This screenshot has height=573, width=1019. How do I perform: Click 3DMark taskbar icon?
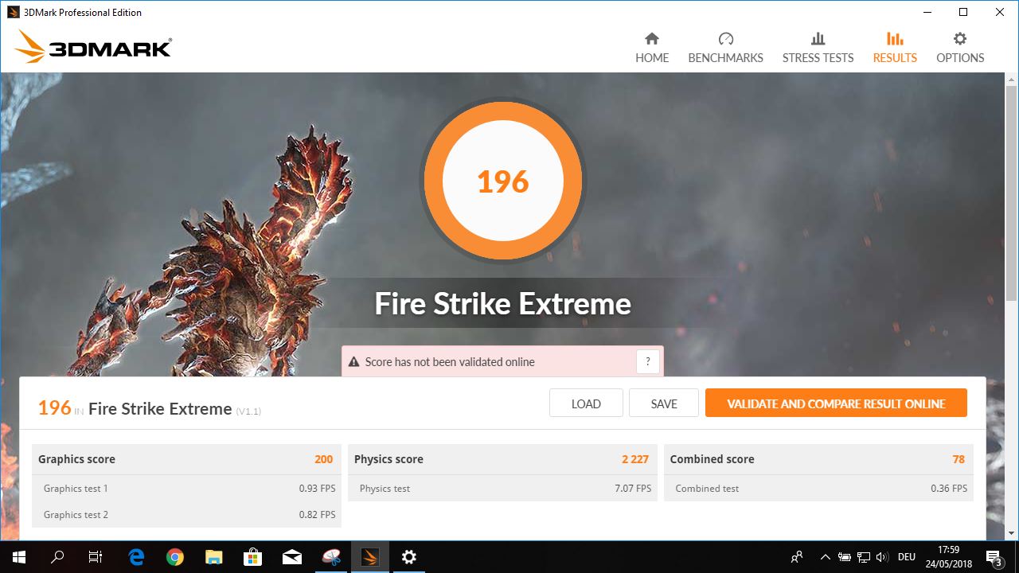[370, 557]
